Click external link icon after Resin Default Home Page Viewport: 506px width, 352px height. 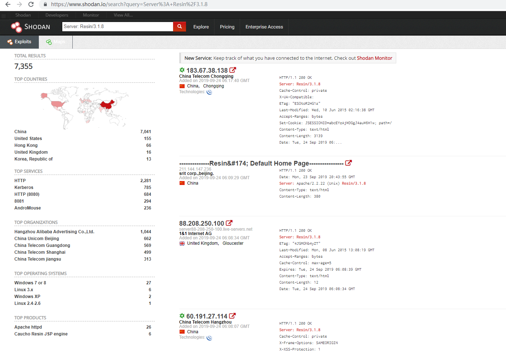348,163
